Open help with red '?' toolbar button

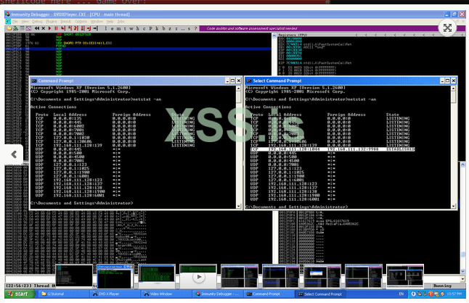(195, 28)
